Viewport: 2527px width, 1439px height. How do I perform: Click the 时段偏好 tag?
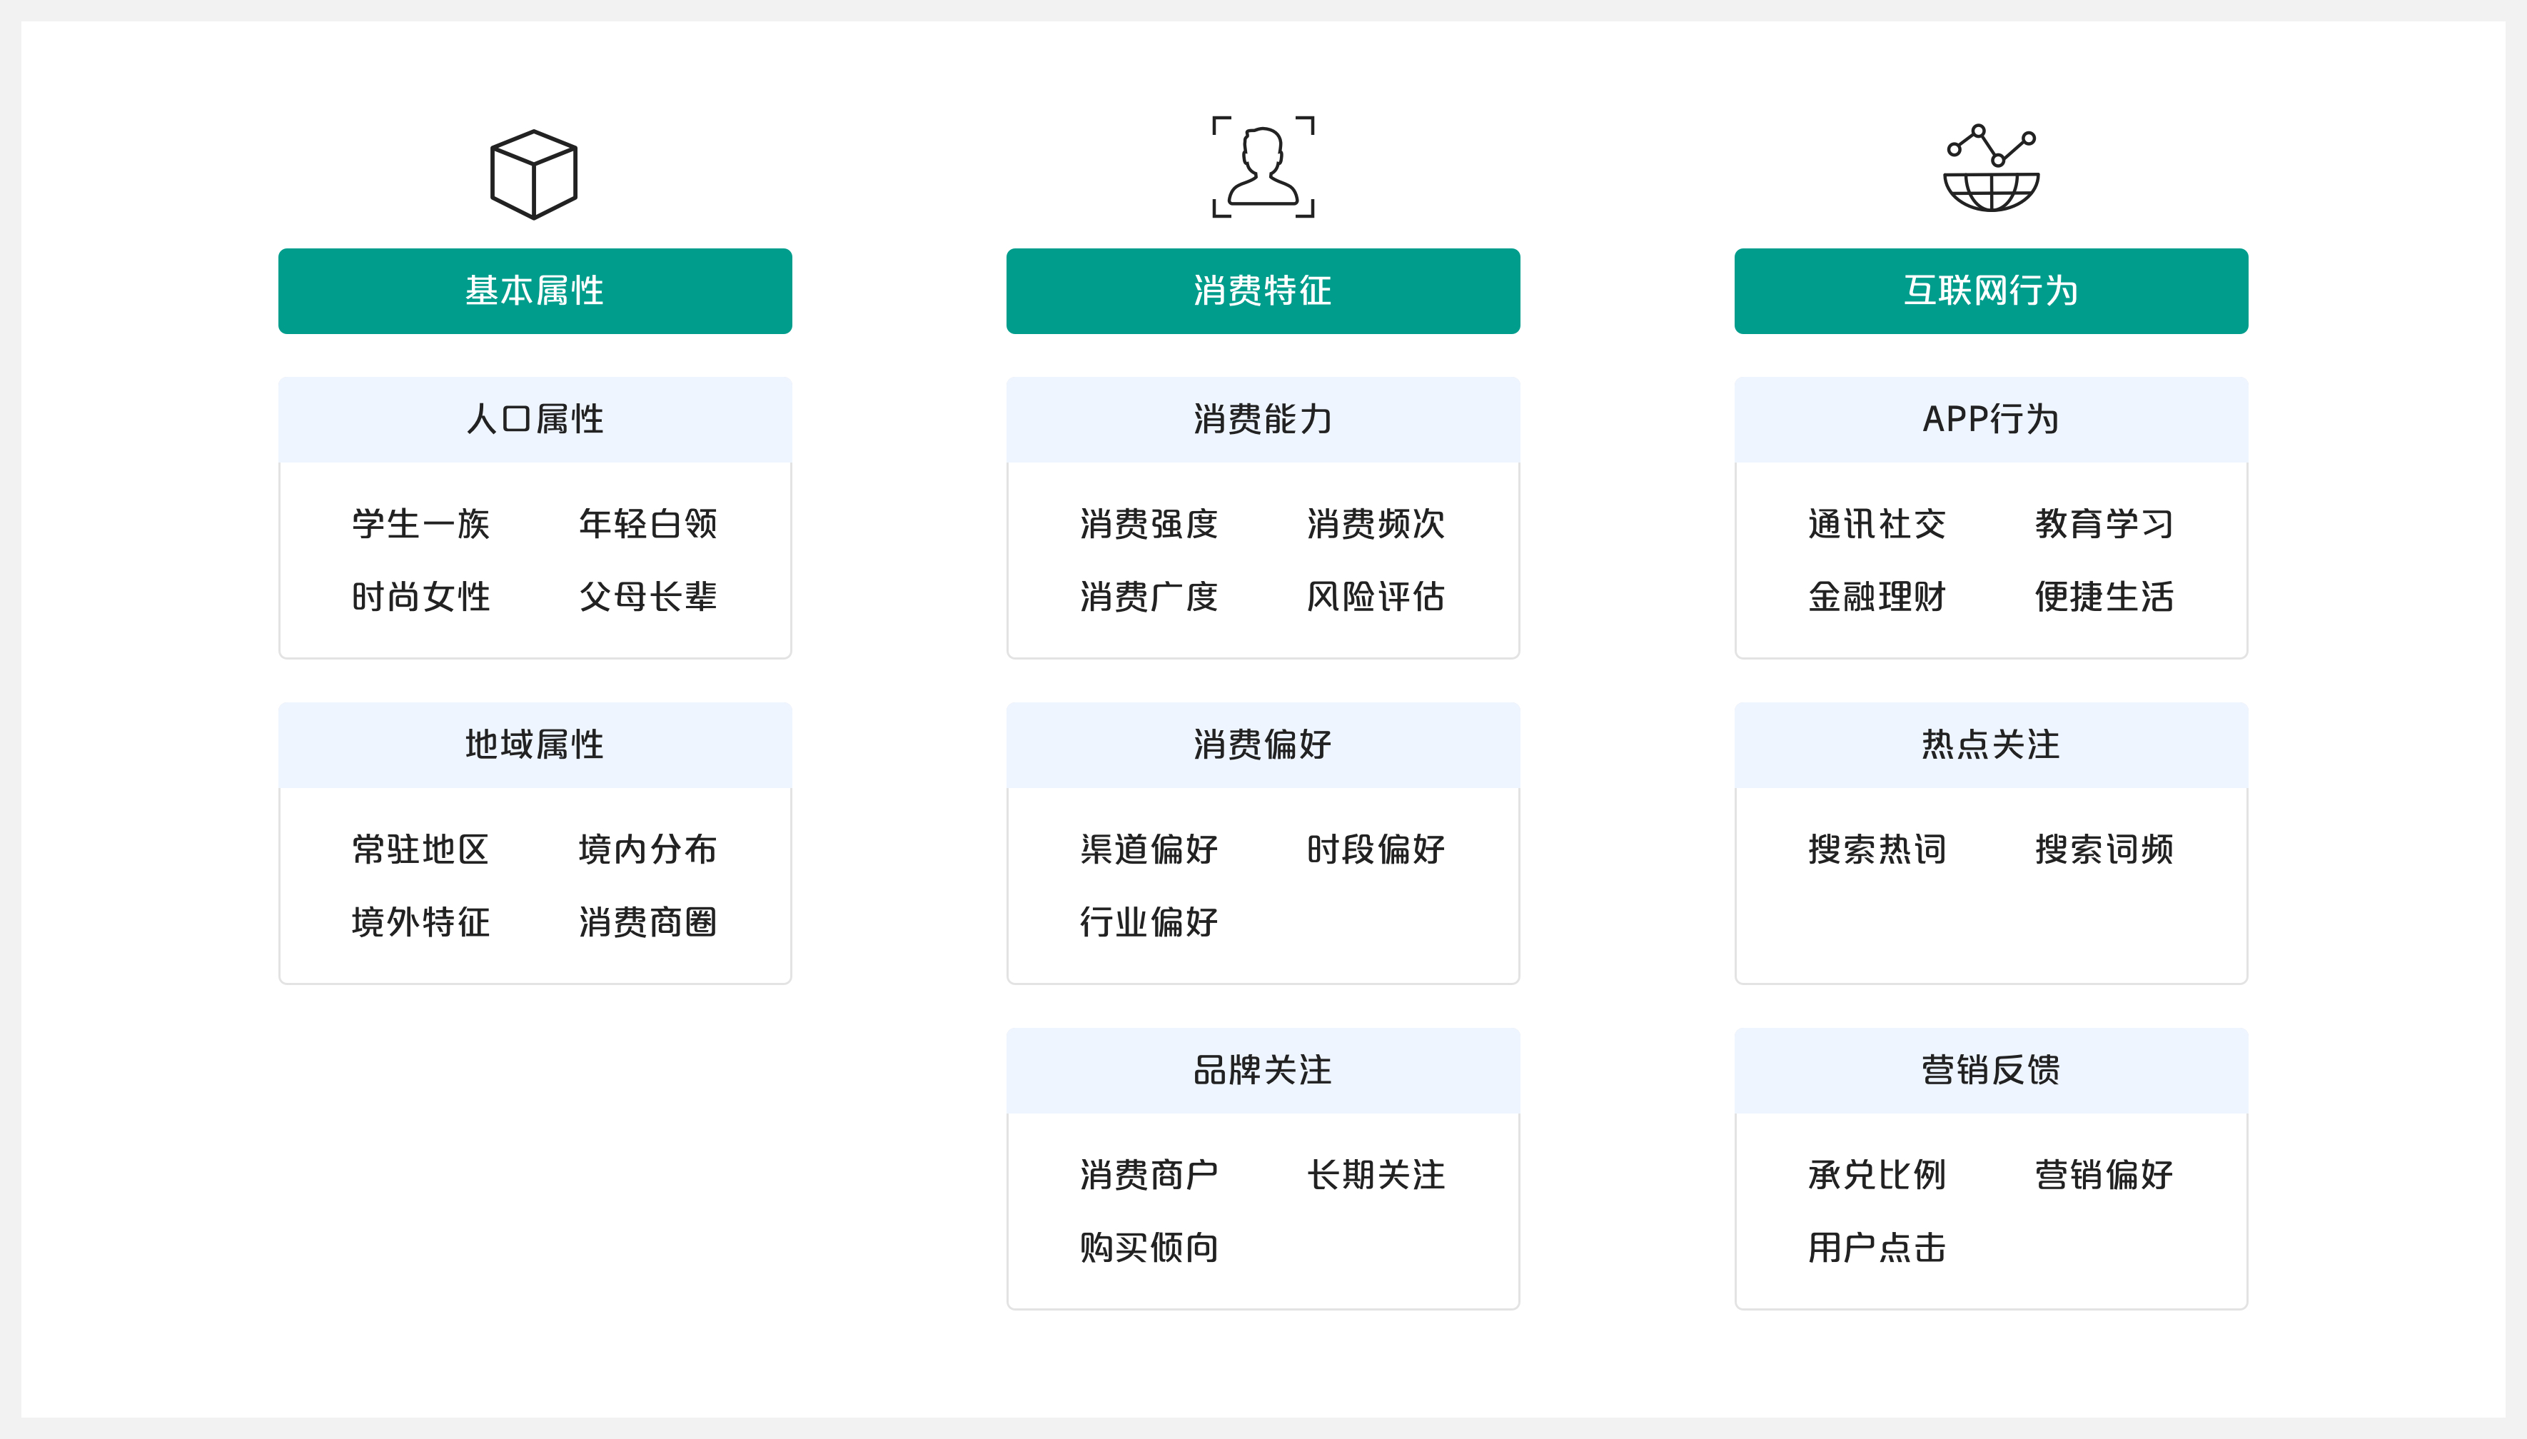[1377, 850]
